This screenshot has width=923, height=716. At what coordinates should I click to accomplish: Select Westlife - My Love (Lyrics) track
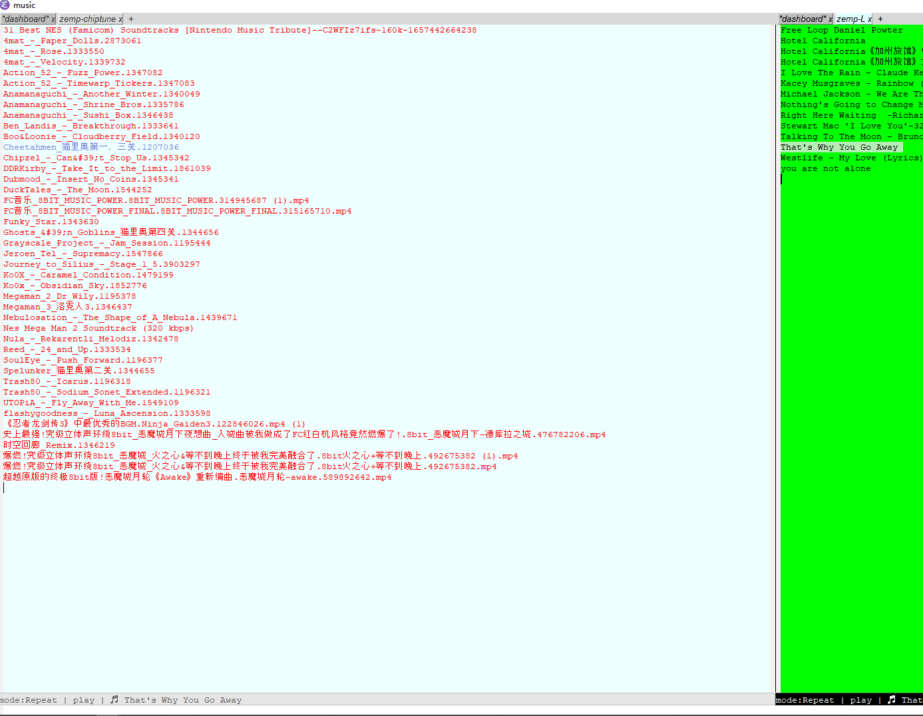(851, 158)
